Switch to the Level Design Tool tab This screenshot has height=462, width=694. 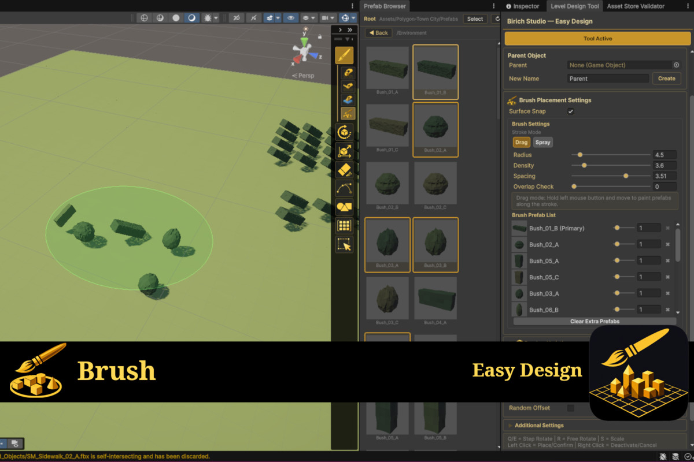pyautogui.click(x=574, y=6)
